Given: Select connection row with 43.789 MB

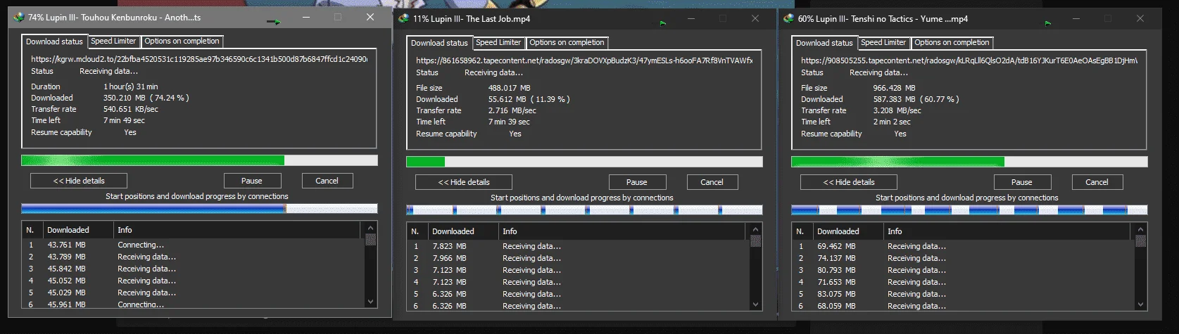Looking at the screenshot, I should [x=194, y=257].
